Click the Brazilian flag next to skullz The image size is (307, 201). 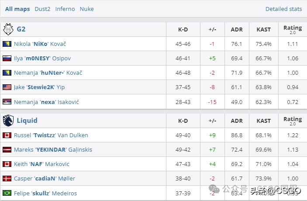[x=7, y=193]
